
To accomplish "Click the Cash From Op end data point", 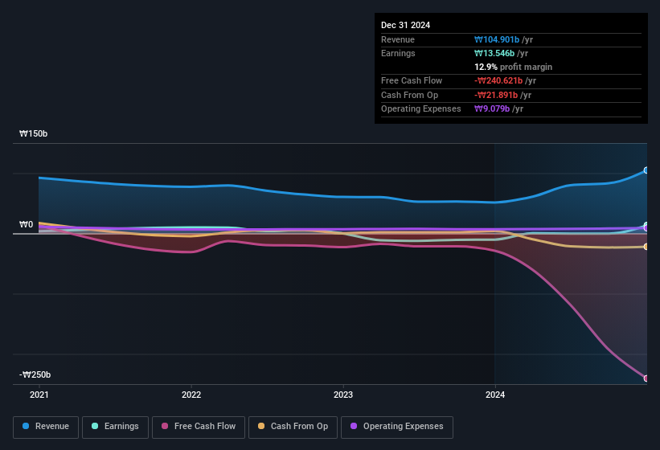I will click(646, 247).
